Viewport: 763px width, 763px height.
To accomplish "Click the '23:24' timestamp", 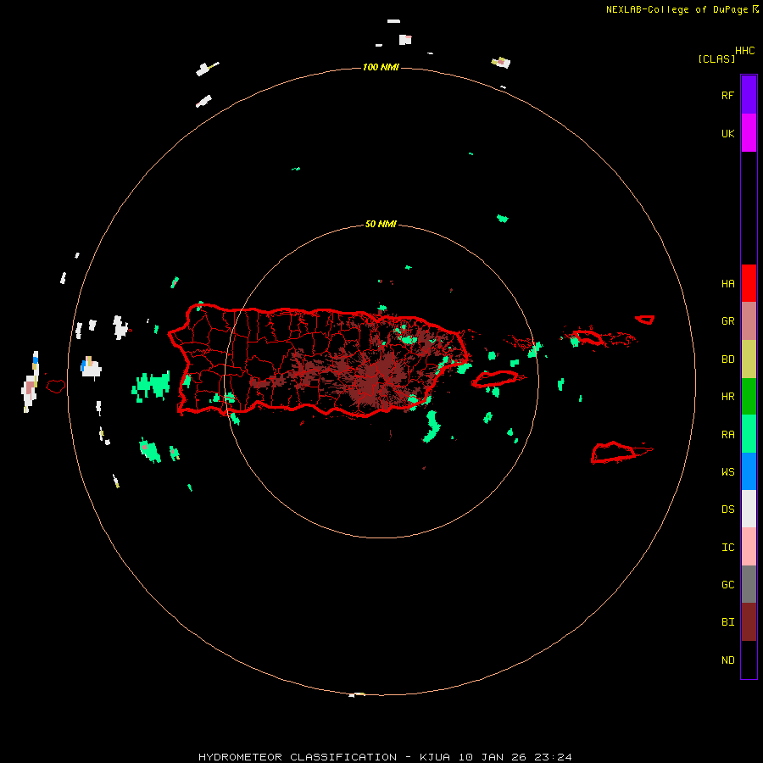I will [x=553, y=757].
